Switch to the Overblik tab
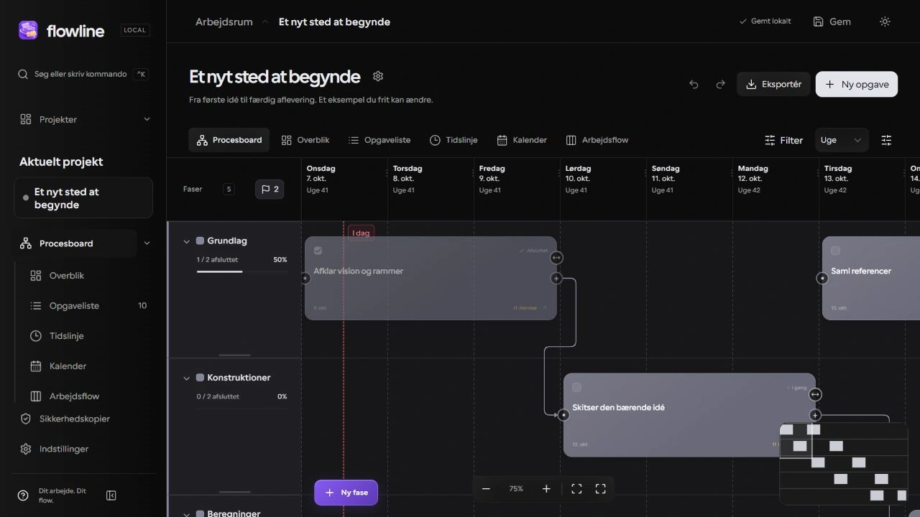This screenshot has height=517, width=920. click(305, 140)
